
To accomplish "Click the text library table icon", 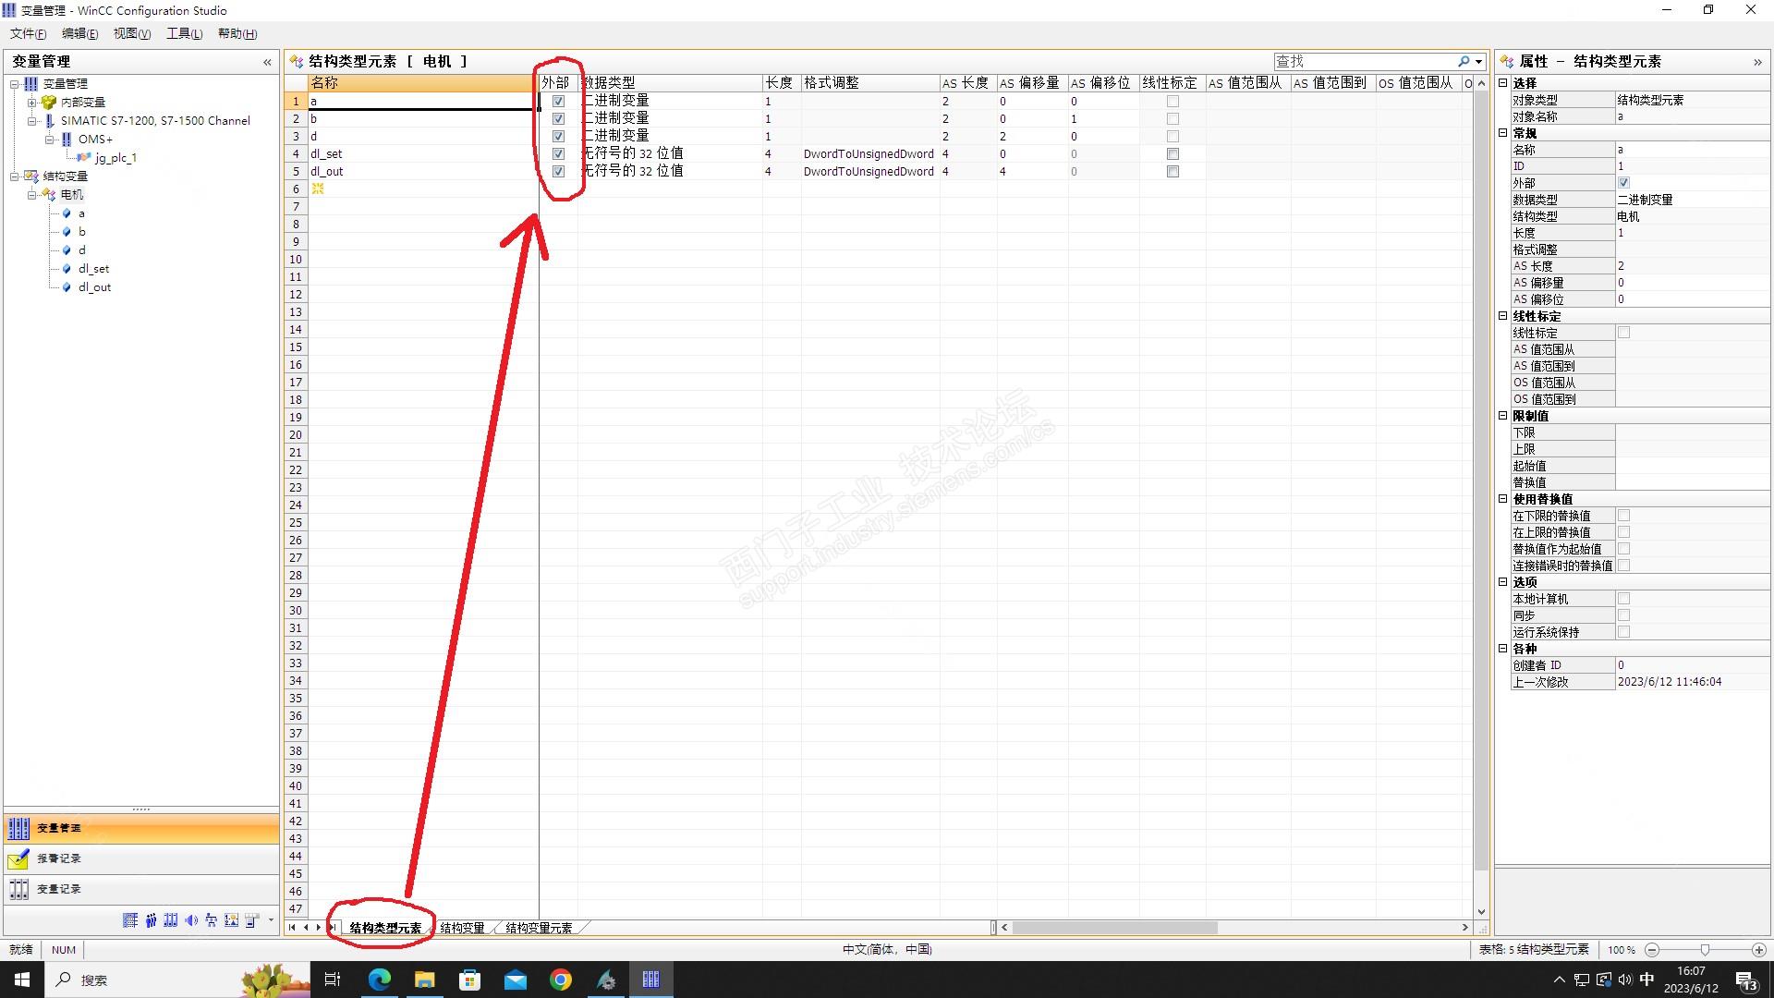I will 130,920.
